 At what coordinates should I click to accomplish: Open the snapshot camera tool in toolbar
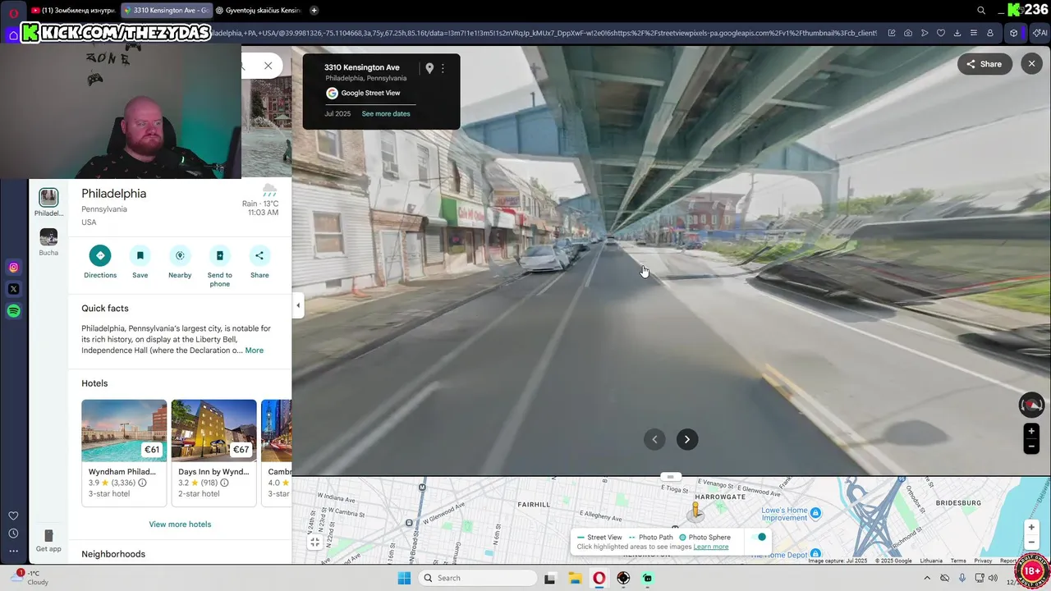tap(908, 33)
